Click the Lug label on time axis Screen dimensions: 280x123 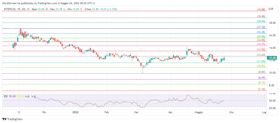tap(264, 112)
